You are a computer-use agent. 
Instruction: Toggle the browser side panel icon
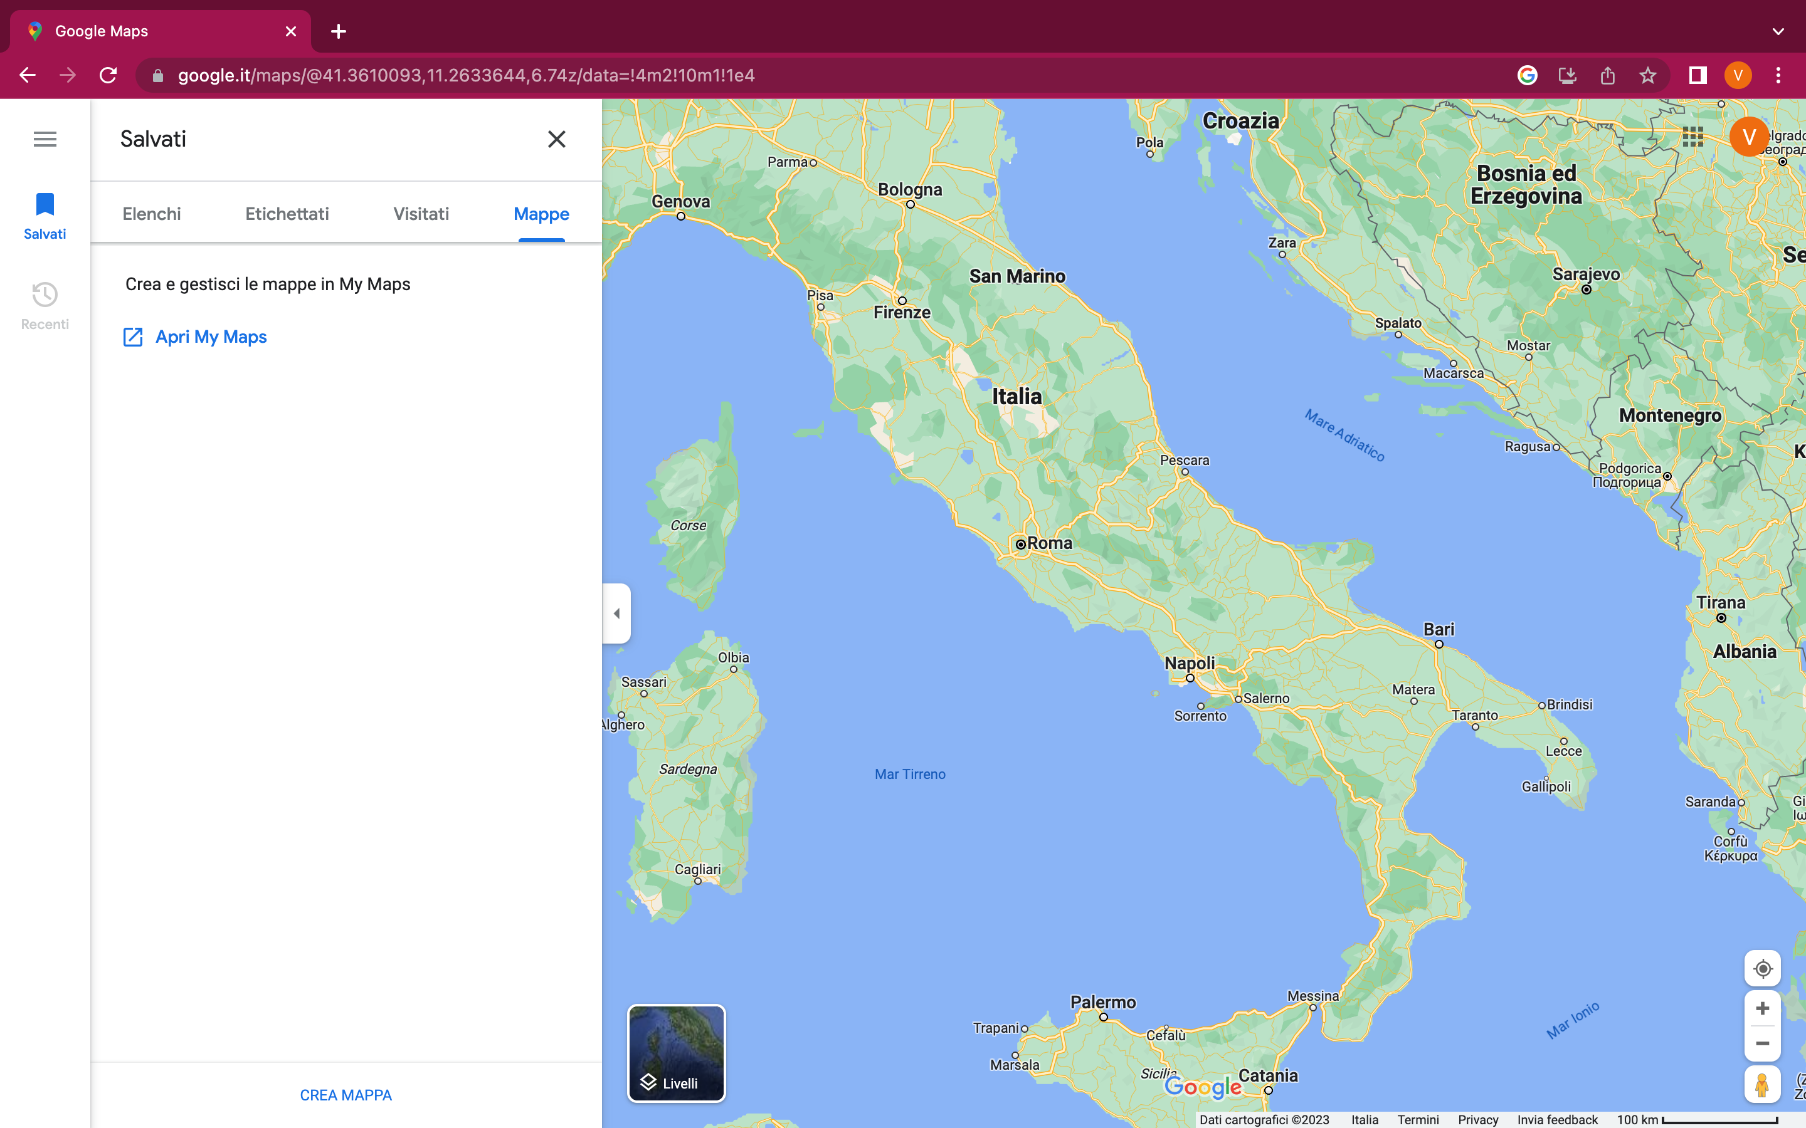[1697, 75]
